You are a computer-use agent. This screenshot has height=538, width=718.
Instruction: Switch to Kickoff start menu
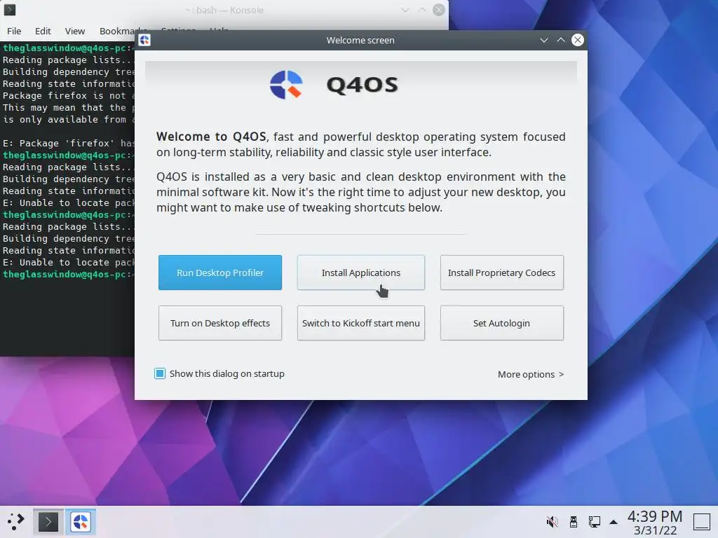tap(361, 323)
